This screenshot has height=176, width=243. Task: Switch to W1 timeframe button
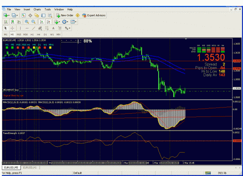pyautogui.click(x=52, y=34)
